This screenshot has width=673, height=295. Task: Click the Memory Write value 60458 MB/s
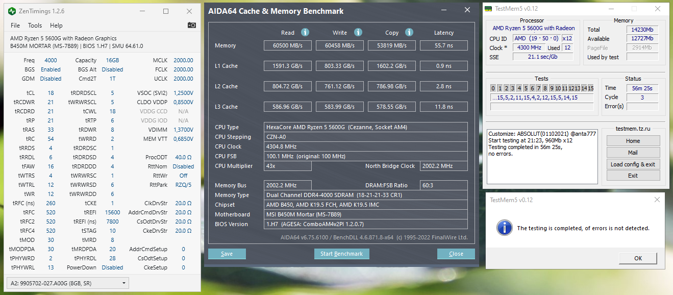340,45
